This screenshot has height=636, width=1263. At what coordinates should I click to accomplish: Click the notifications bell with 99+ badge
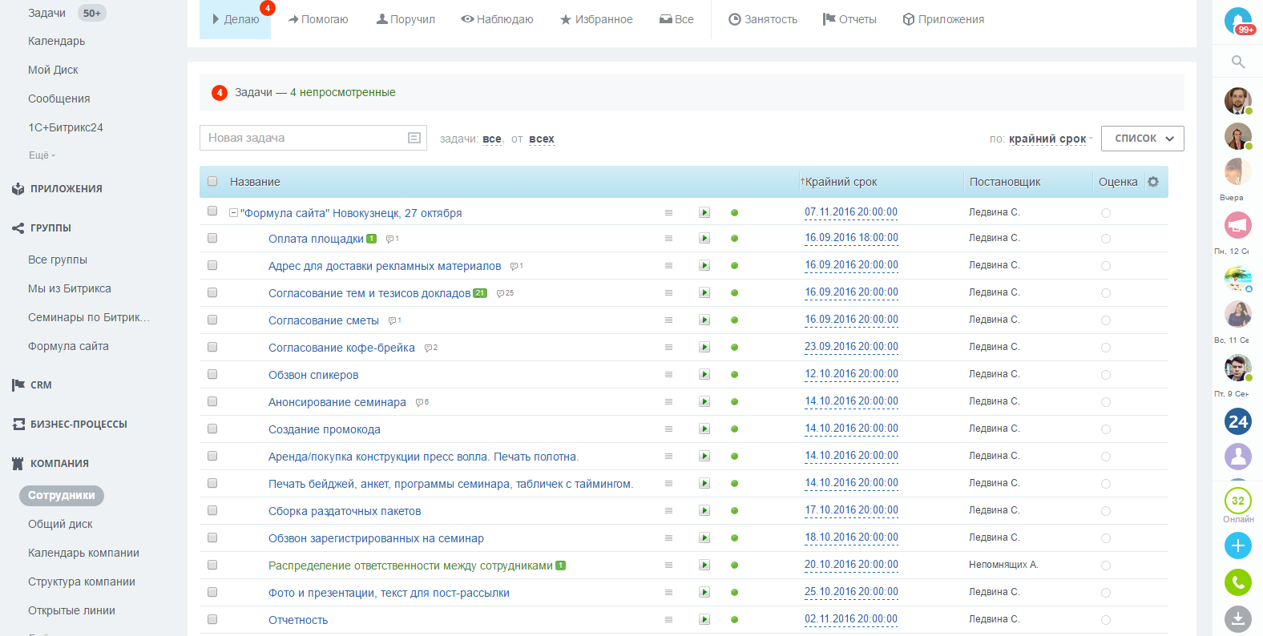[x=1238, y=20]
